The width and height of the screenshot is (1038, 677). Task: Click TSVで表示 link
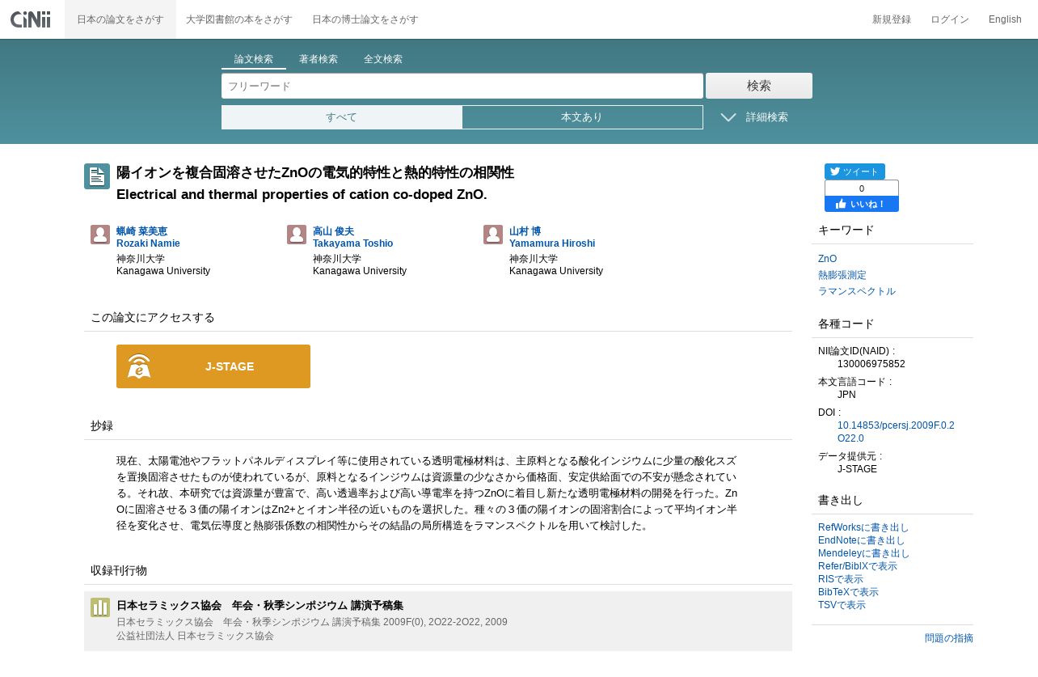842,605
